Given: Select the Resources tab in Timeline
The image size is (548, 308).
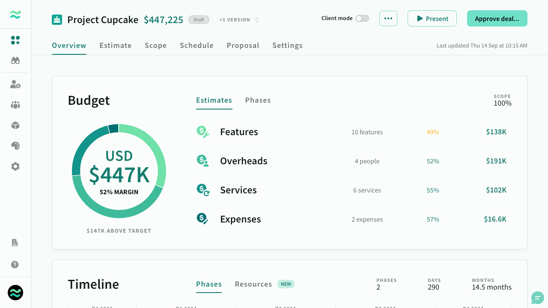Looking at the screenshot, I should tap(253, 284).
